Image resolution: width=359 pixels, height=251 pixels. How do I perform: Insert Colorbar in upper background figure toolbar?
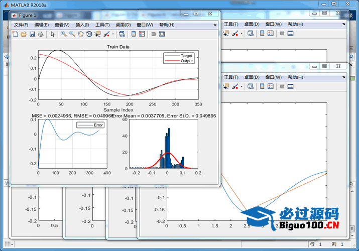point(262,34)
